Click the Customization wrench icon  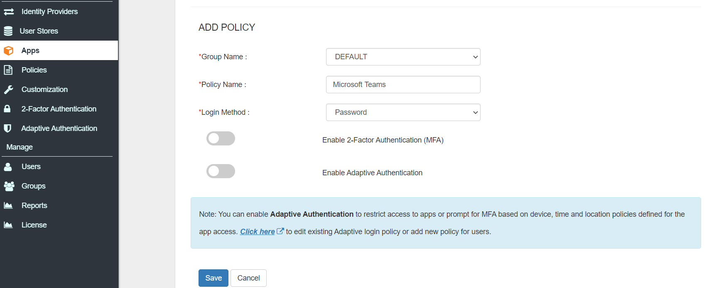click(x=8, y=90)
